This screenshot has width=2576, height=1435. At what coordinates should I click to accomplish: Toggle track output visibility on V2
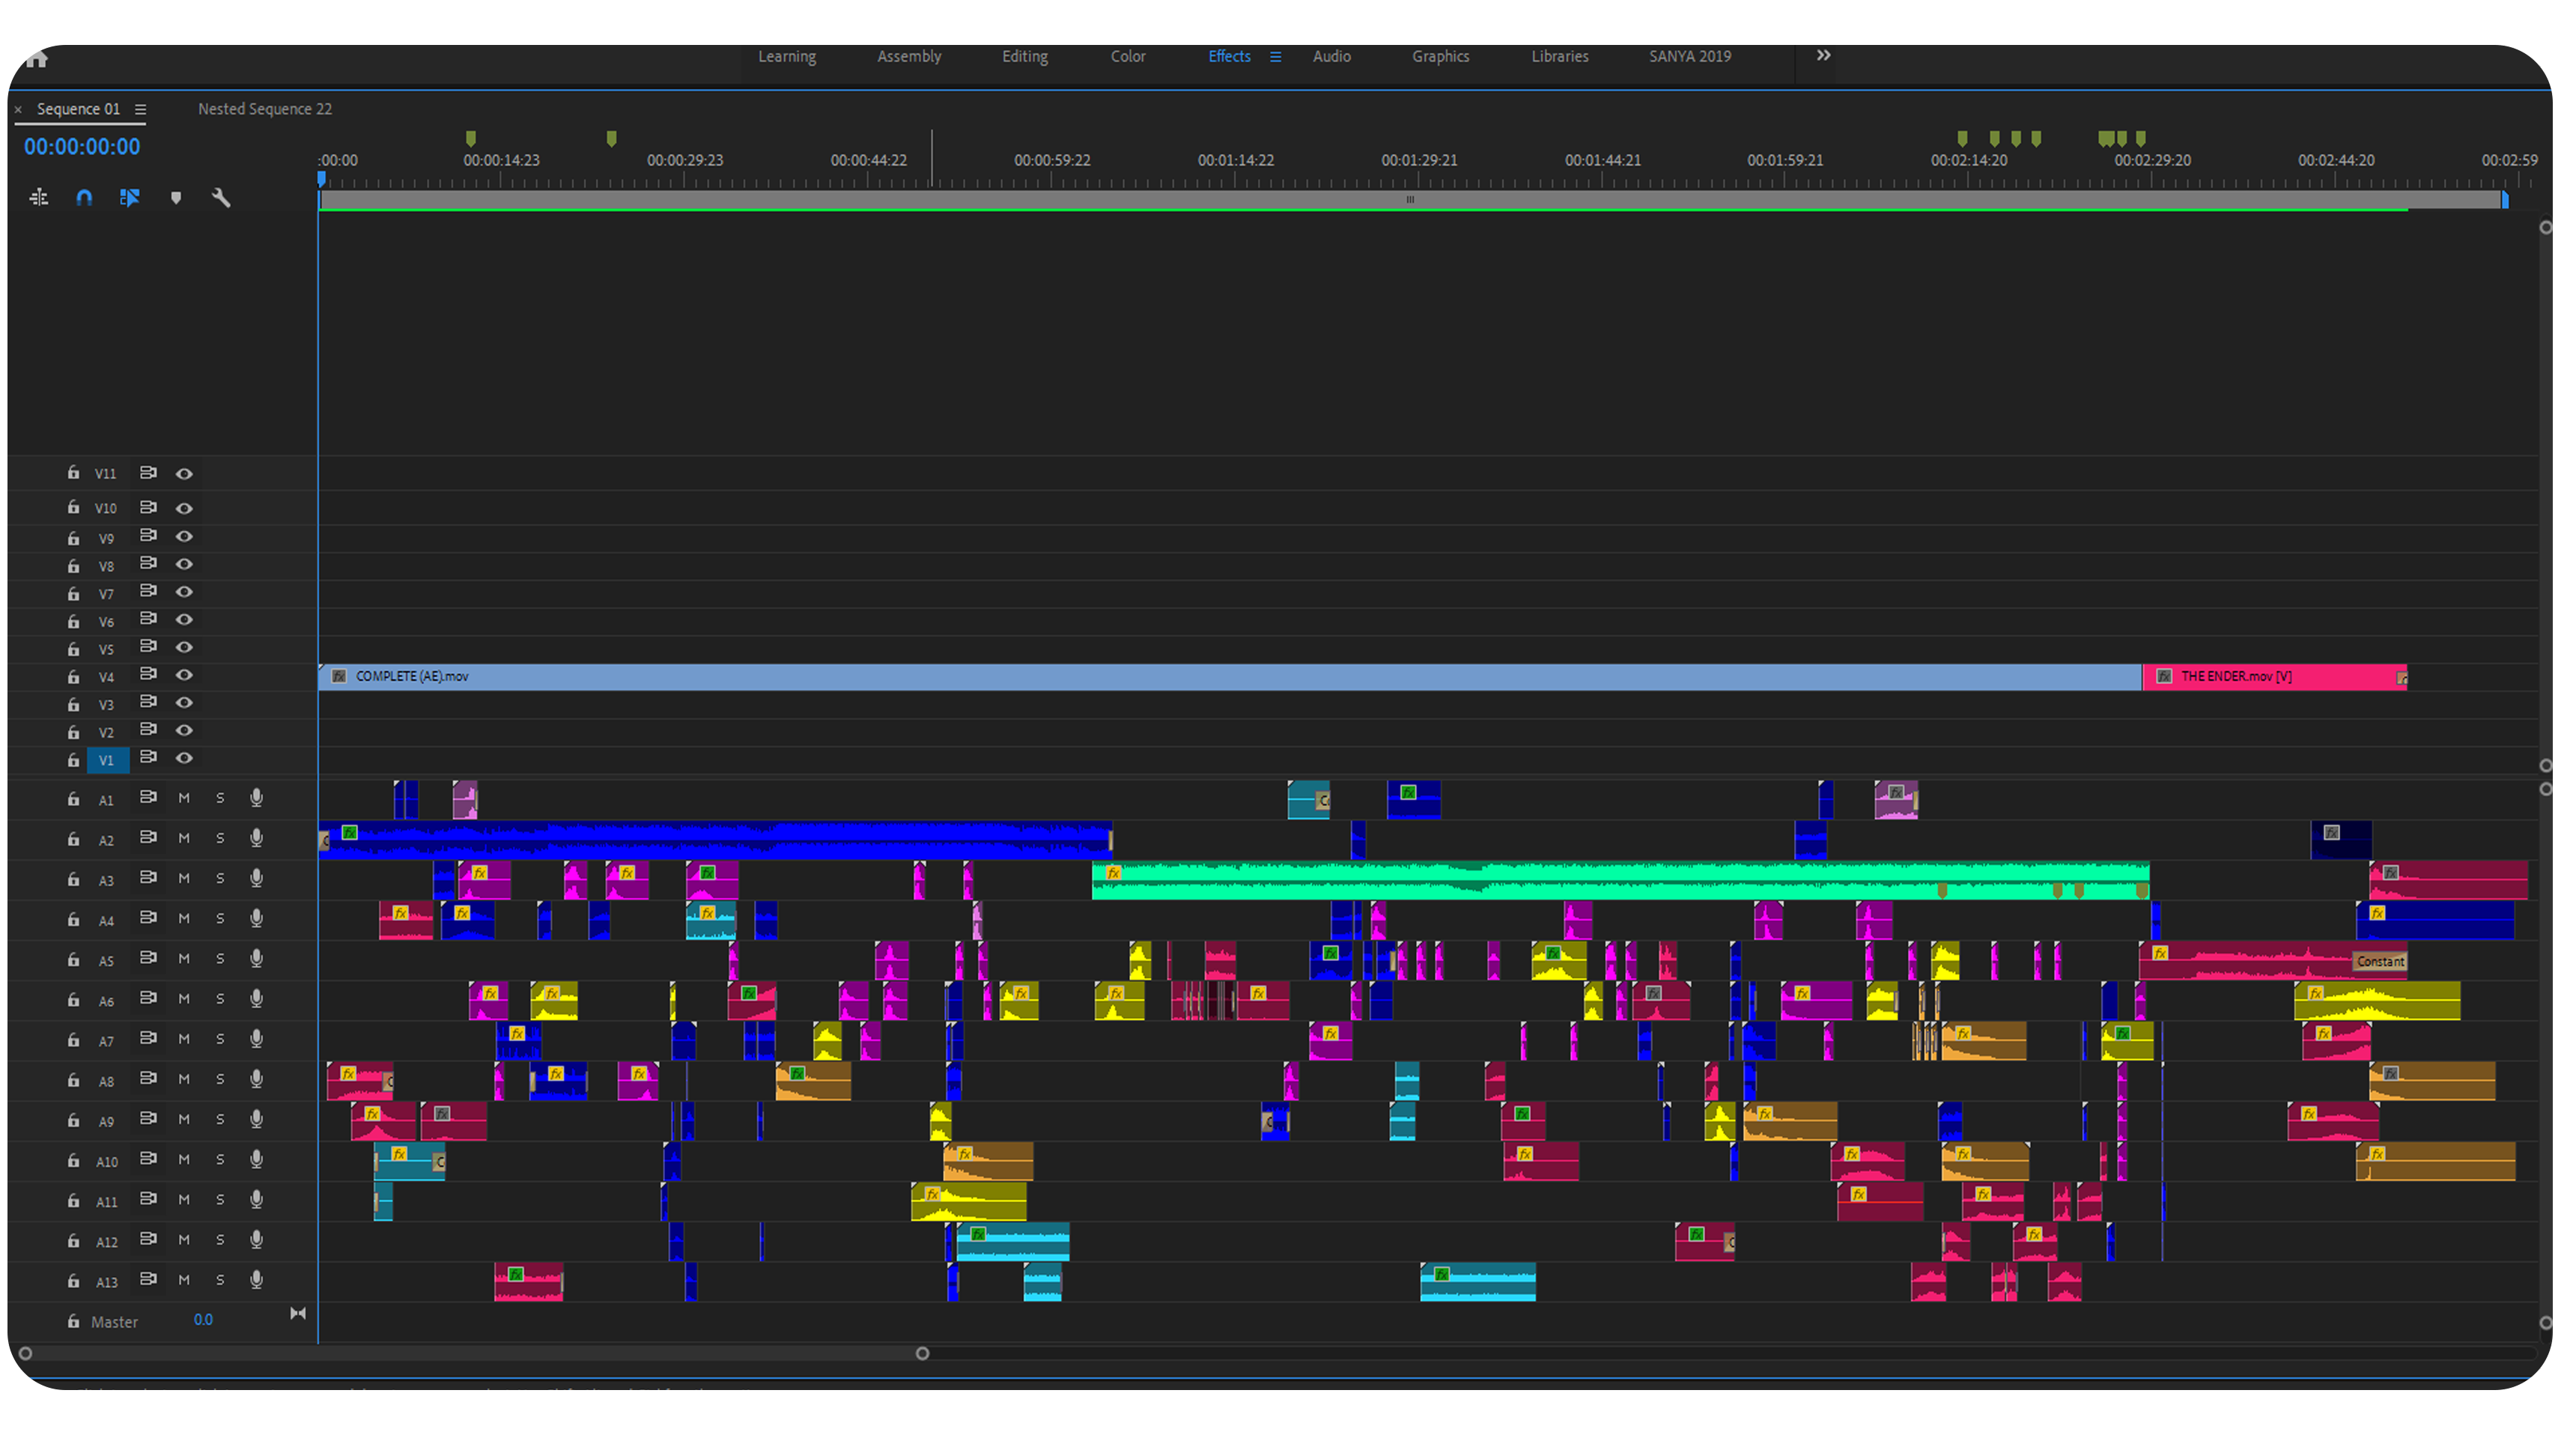tap(184, 731)
